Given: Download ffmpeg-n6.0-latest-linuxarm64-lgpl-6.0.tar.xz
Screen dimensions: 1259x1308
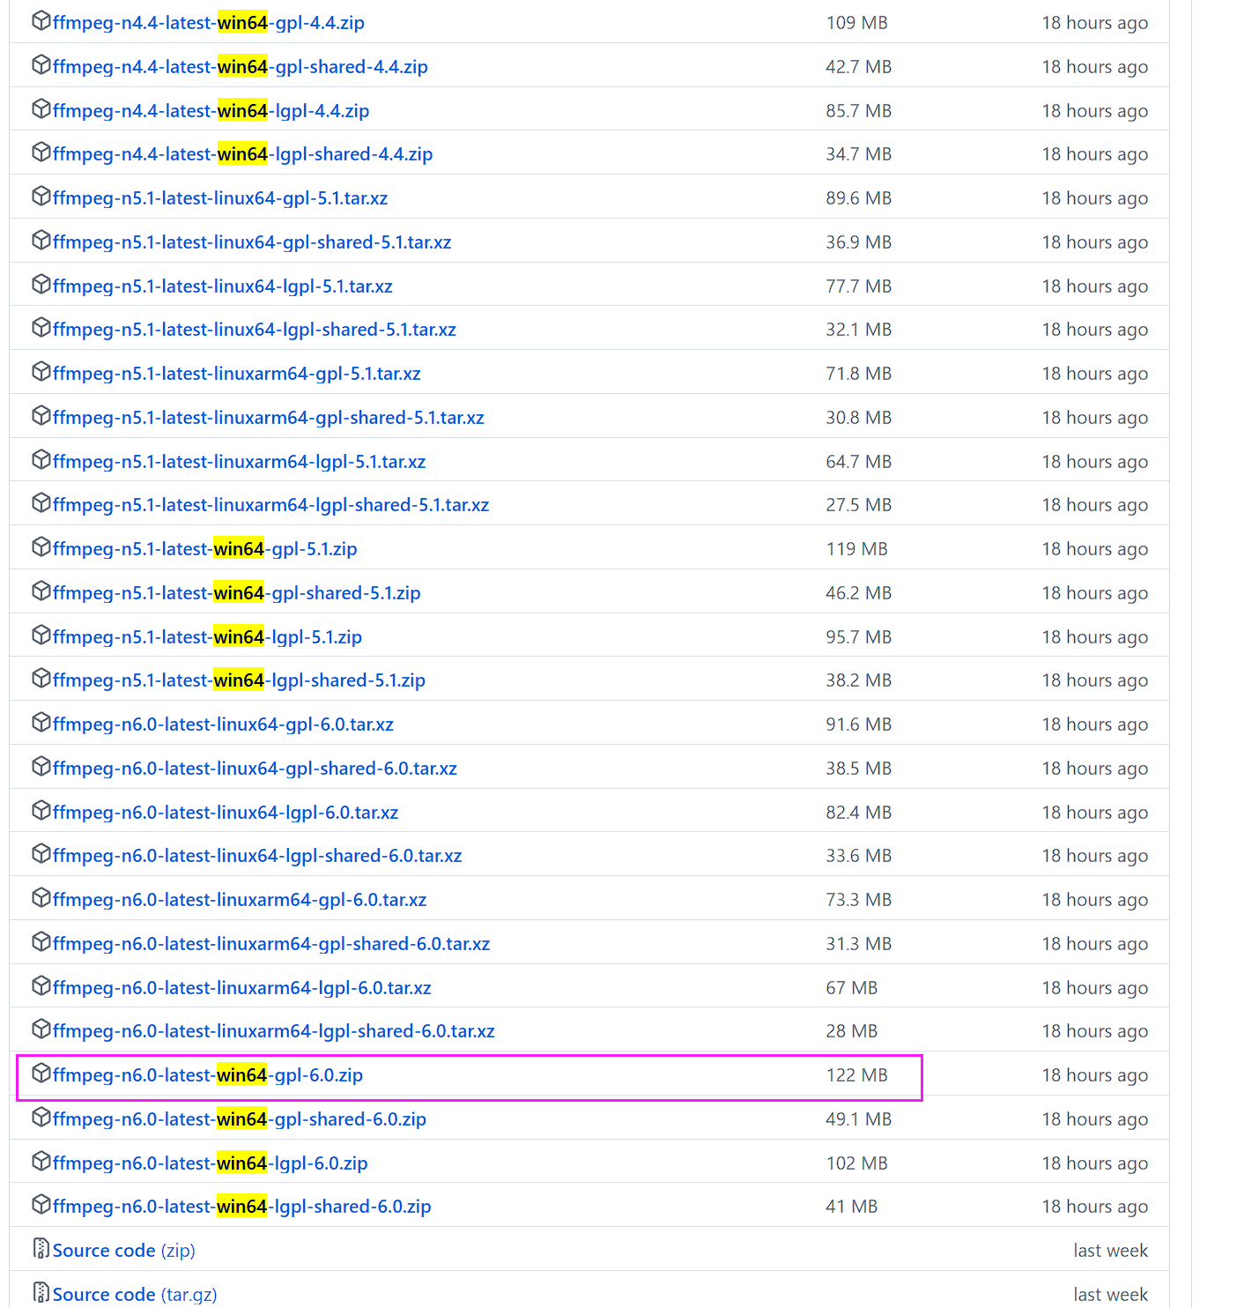Looking at the screenshot, I should (x=242, y=988).
